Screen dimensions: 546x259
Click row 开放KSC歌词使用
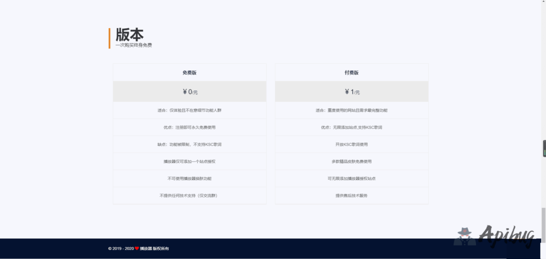[x=351, y=144]
